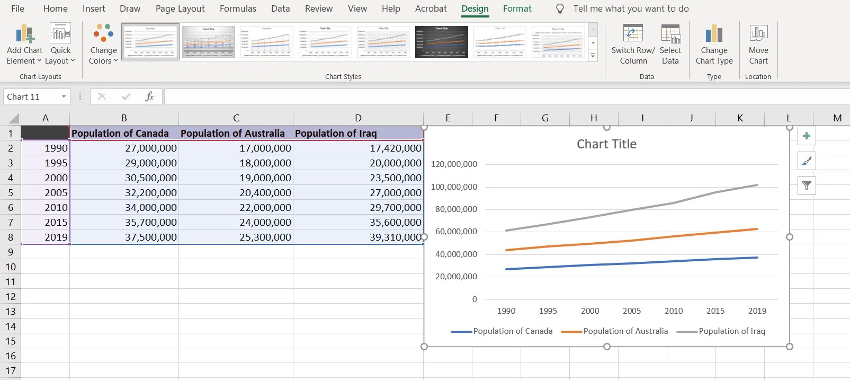Apply the dark background chart style
The image size is (850, 380).
coord(441,42)
